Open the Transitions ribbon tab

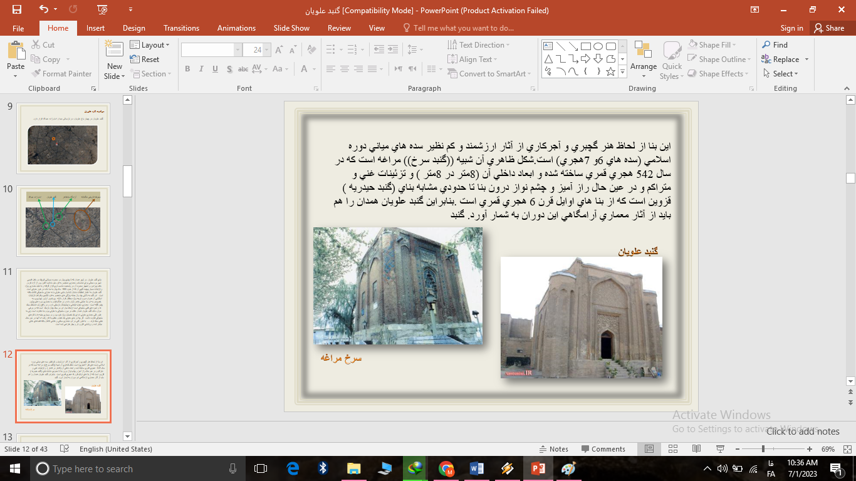click(x=181, y=28)
